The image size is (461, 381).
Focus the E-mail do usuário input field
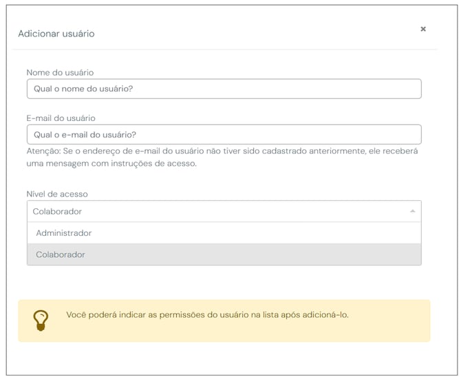(x=224, y=135)
